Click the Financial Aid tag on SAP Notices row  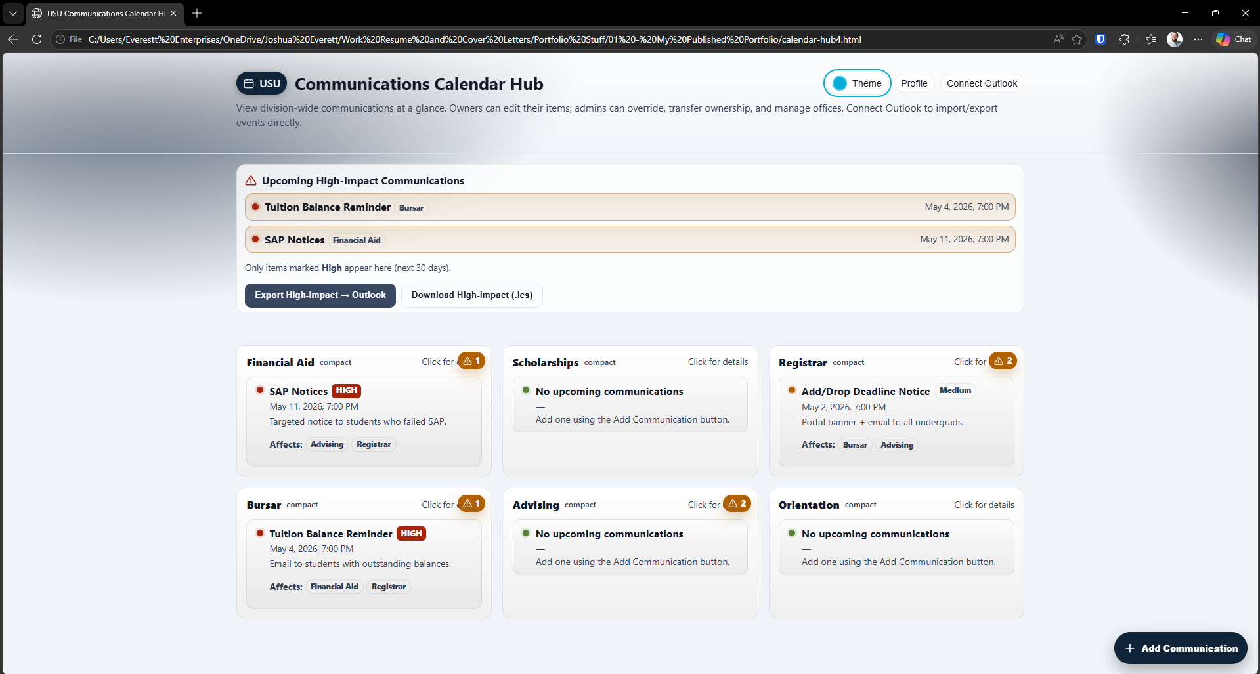[357, 240]
